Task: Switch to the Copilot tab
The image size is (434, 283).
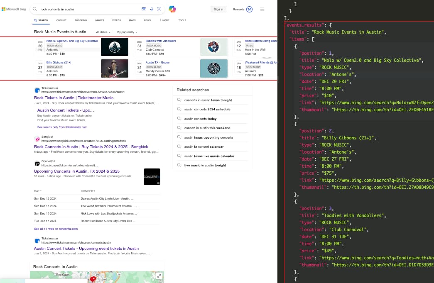Action: coord(61,20)
